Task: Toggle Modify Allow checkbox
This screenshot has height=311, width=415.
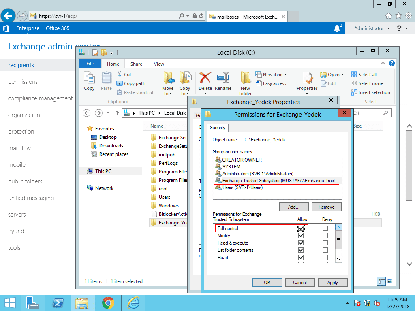Action: pos(301,236)
